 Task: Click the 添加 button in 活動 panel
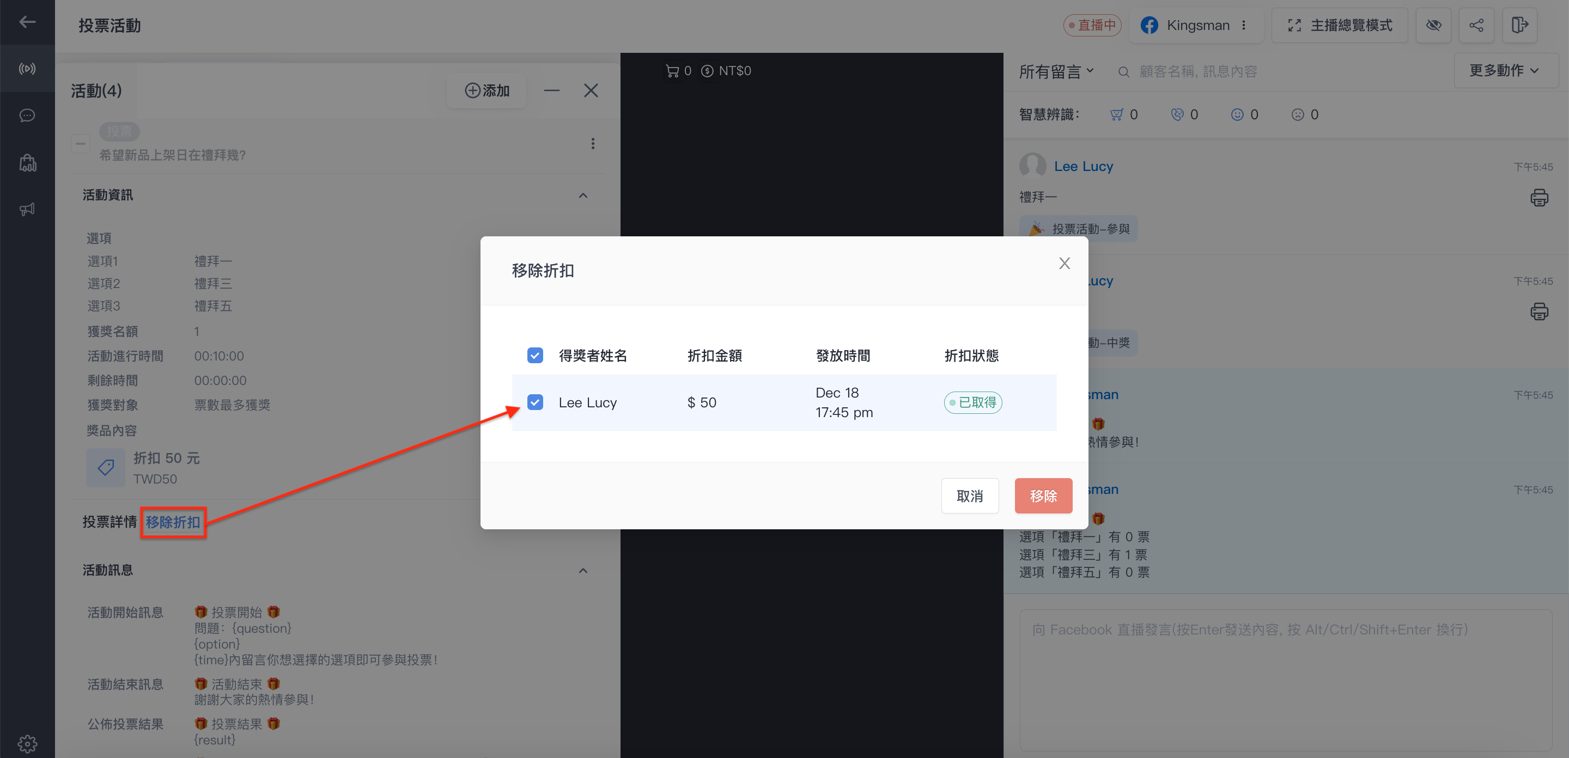pos(486,91)
